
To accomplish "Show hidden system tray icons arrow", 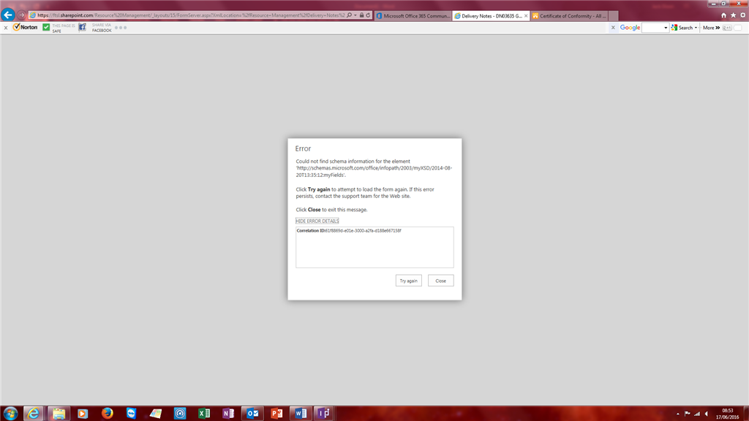I will tap(678, 414).
